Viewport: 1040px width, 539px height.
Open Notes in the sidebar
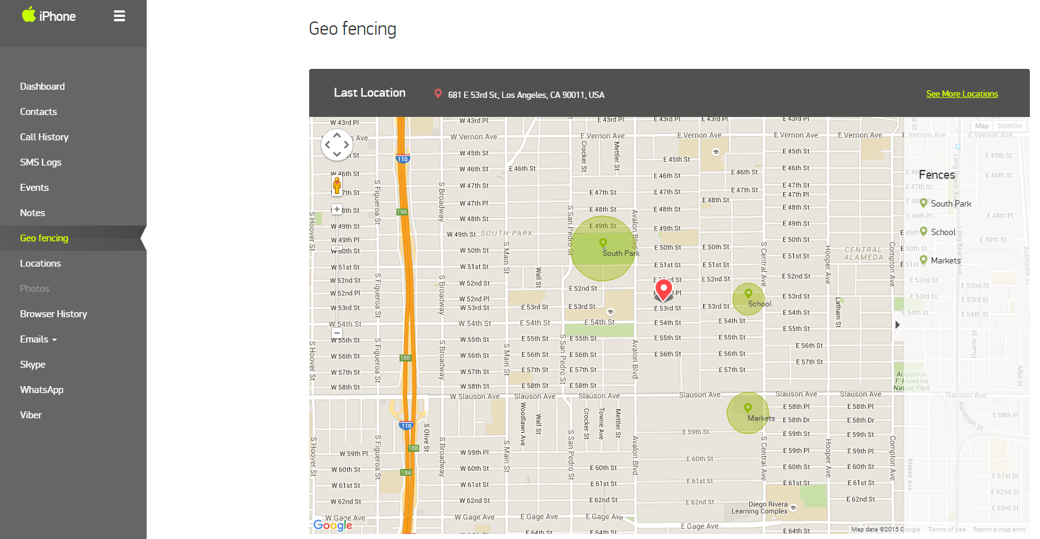click(x=32, y=213)
